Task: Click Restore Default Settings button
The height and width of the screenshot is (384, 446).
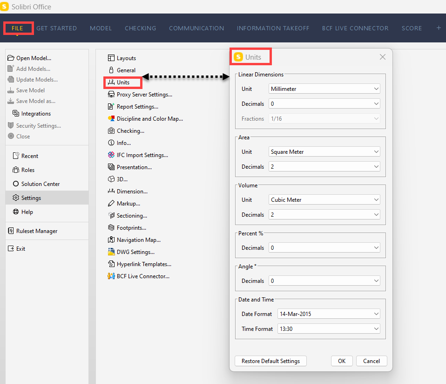Action: click(x=270, y=361)
